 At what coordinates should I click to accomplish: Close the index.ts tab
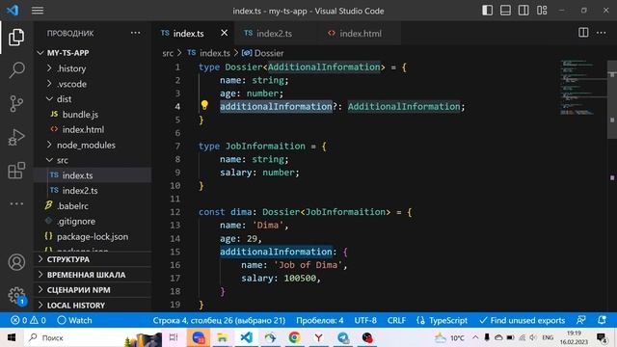(x=224, y=33)
